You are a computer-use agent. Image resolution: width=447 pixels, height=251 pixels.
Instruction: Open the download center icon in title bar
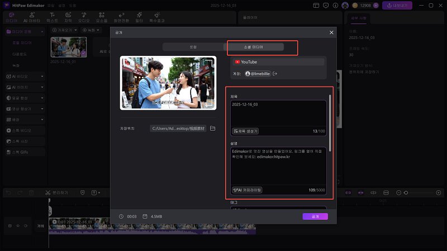click(335, 6)
